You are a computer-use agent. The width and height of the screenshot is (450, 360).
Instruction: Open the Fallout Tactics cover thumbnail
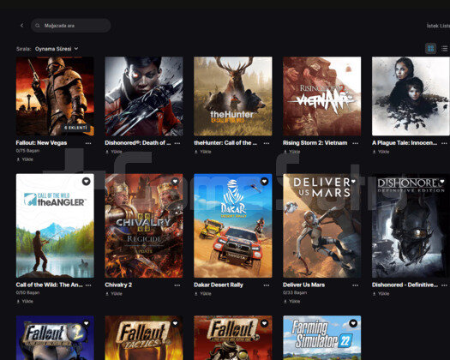click(144, 338)
